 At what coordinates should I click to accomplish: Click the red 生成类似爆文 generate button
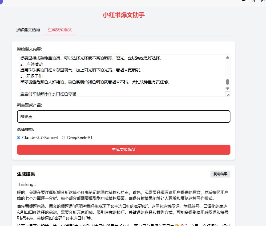point(123,149)
